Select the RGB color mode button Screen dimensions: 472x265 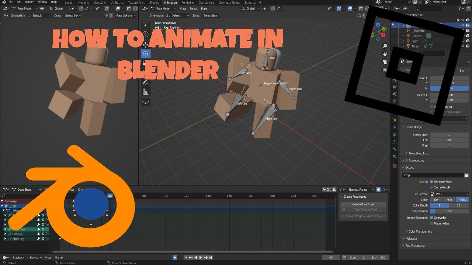click(x=450, y=200)
